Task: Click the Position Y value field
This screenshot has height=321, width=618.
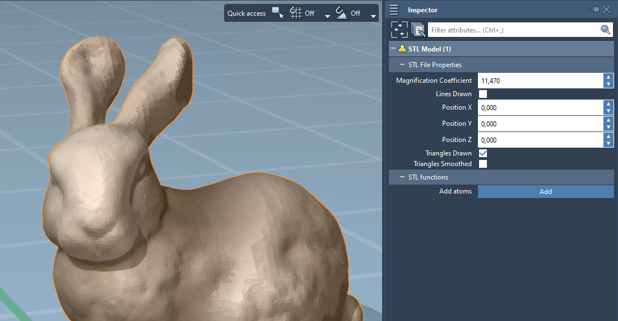Action: (540, 124)
